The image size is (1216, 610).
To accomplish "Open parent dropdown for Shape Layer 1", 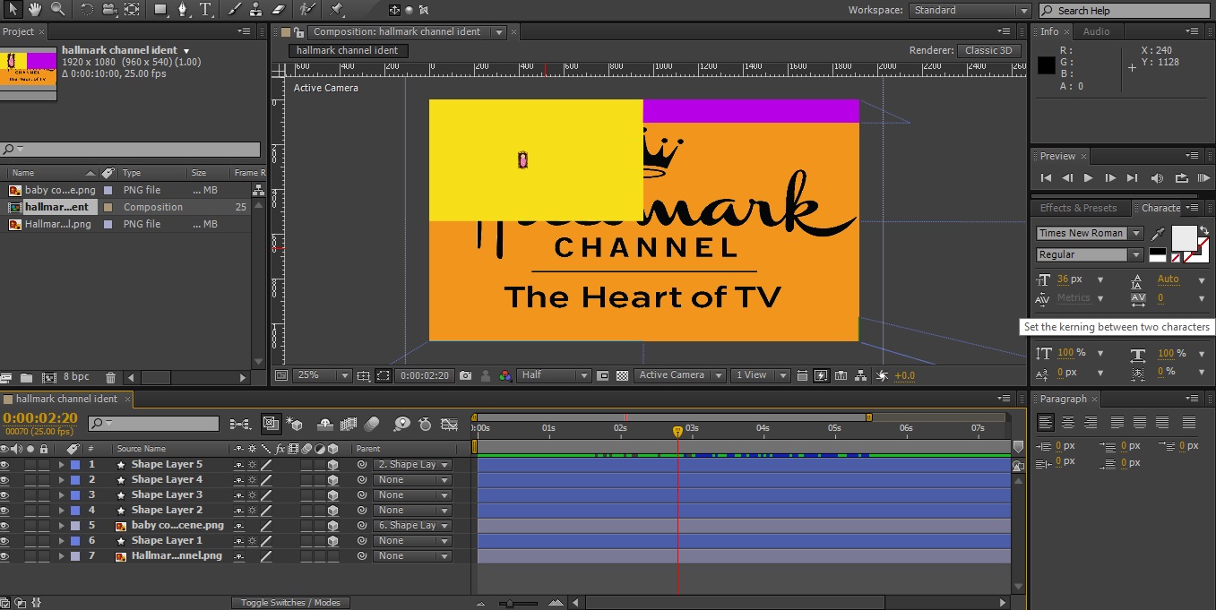I will 412,541.
